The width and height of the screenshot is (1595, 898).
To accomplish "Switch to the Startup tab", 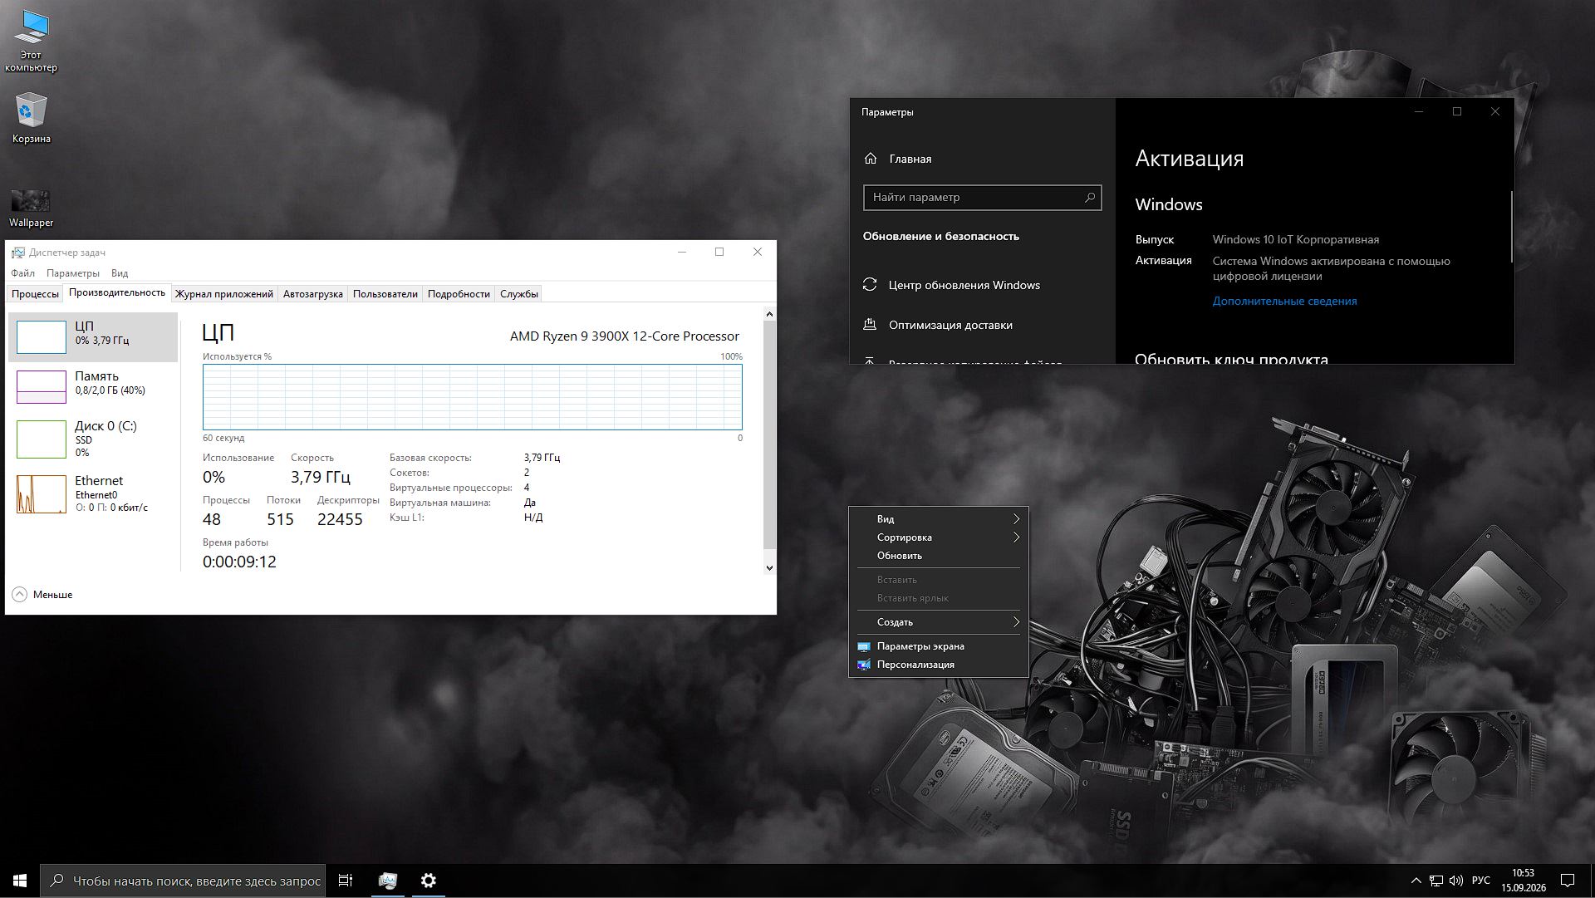I will (x=312, y=294).
